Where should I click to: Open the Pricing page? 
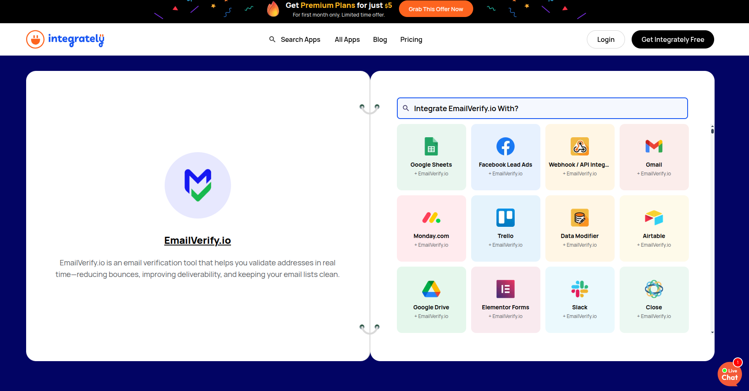coord(411,39)
